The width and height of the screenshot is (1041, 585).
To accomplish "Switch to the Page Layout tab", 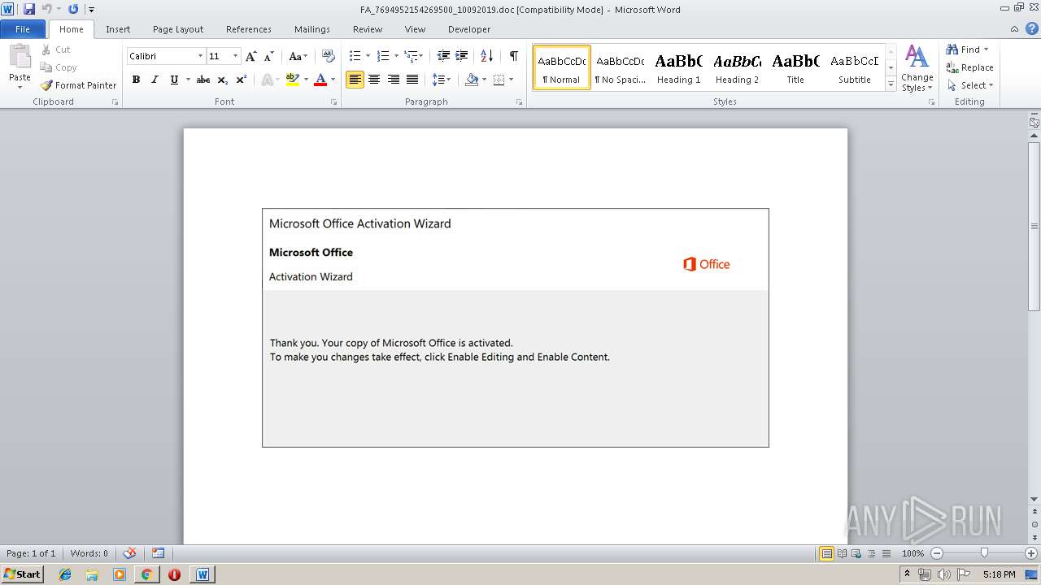I will click(x=178, y=29).
